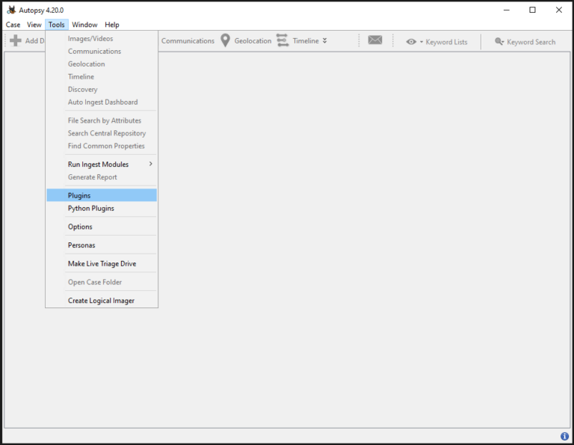Open the Help menu

tap(111, 25)
